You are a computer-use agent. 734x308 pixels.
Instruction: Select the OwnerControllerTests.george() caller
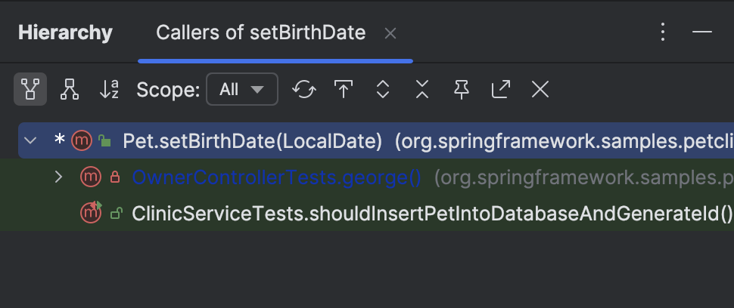click(276, 177)
